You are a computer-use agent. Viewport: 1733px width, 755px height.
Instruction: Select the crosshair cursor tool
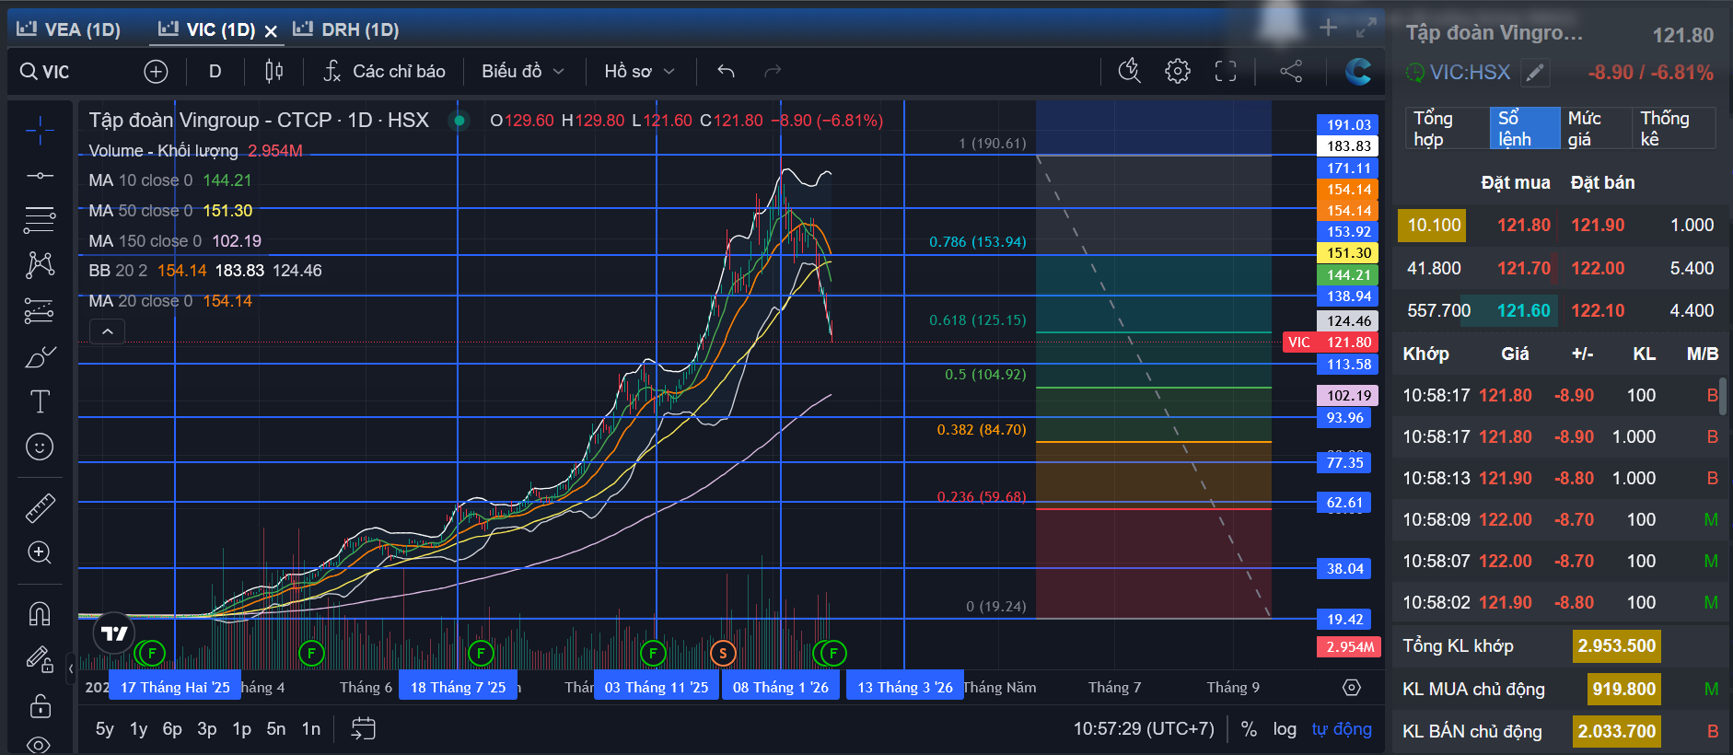[39, 131]
